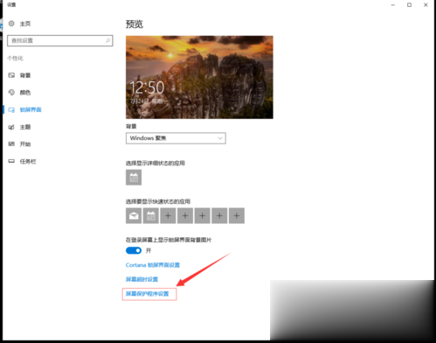The width and height of the screenshot is (436, 343).
Task: Open Cortana 锁屏界面设置 link
Action: [x=153, y=265]
